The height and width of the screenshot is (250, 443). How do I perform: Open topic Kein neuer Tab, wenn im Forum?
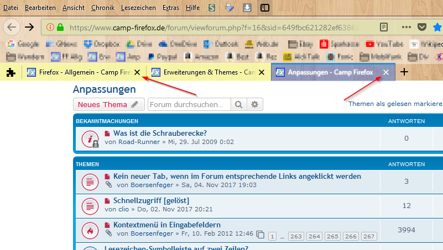(x=237, y=176)
